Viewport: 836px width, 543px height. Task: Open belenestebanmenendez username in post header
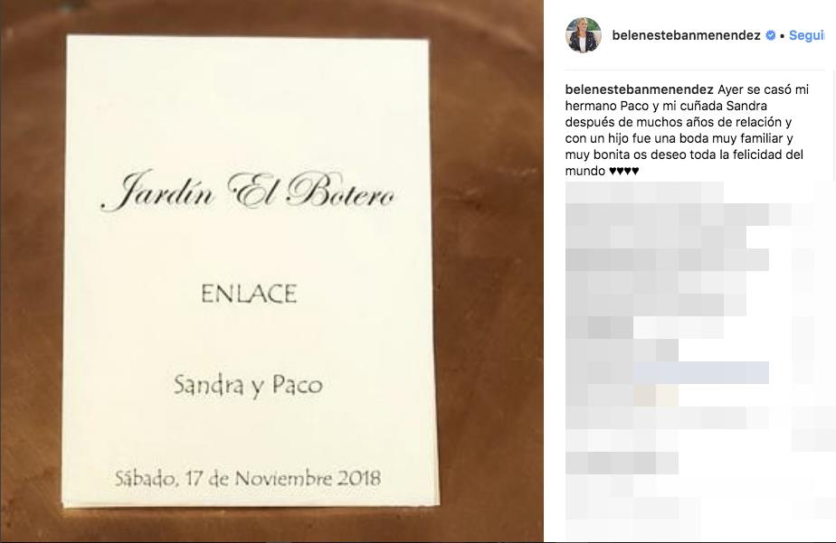point(686,35)
